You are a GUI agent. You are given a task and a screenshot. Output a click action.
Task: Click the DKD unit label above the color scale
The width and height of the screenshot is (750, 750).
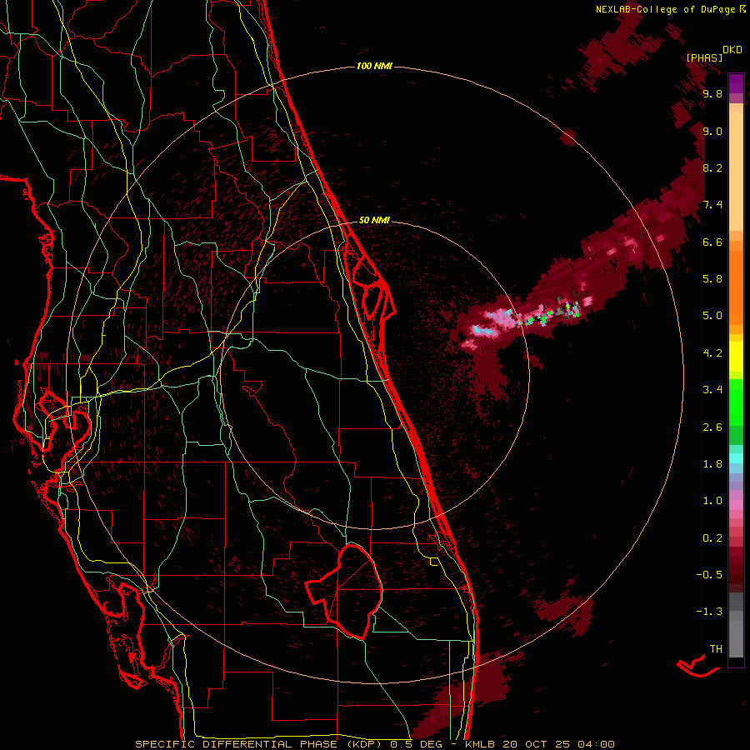(x=732, y=50)
